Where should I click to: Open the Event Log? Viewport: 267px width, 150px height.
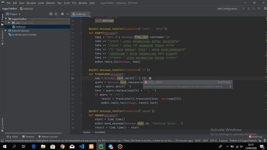pyautogui.click(x=255, y=137)
